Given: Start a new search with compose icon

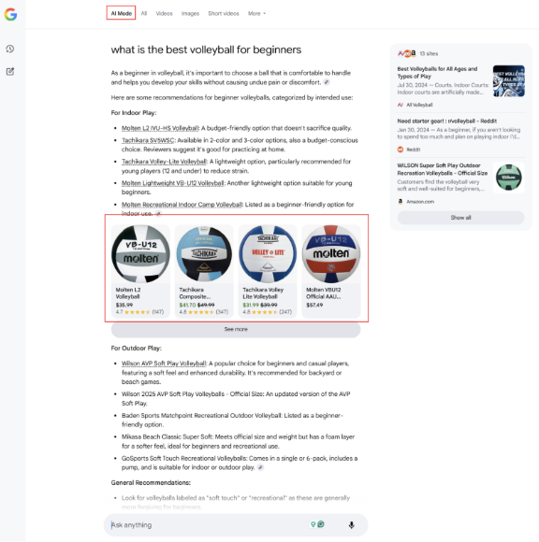Looking at the screenshot, I should pyautogui.click(x=10, y=72).
